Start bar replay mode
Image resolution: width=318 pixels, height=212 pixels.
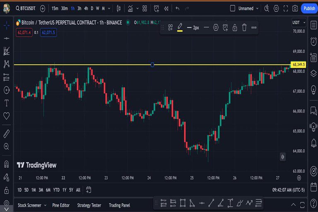click(x=166, y=9)
